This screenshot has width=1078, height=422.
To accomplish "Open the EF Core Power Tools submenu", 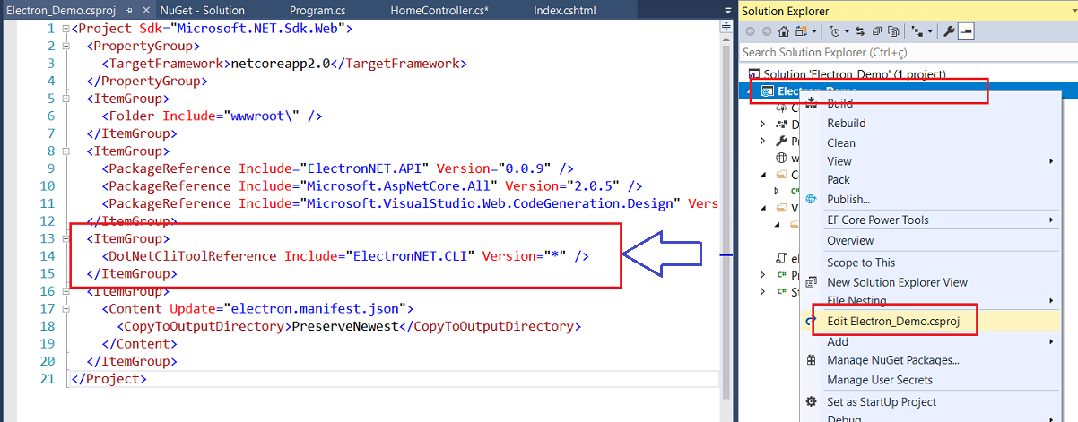I will 929,220.
